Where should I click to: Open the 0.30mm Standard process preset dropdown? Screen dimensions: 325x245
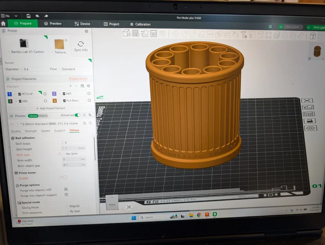click(48, 123)
